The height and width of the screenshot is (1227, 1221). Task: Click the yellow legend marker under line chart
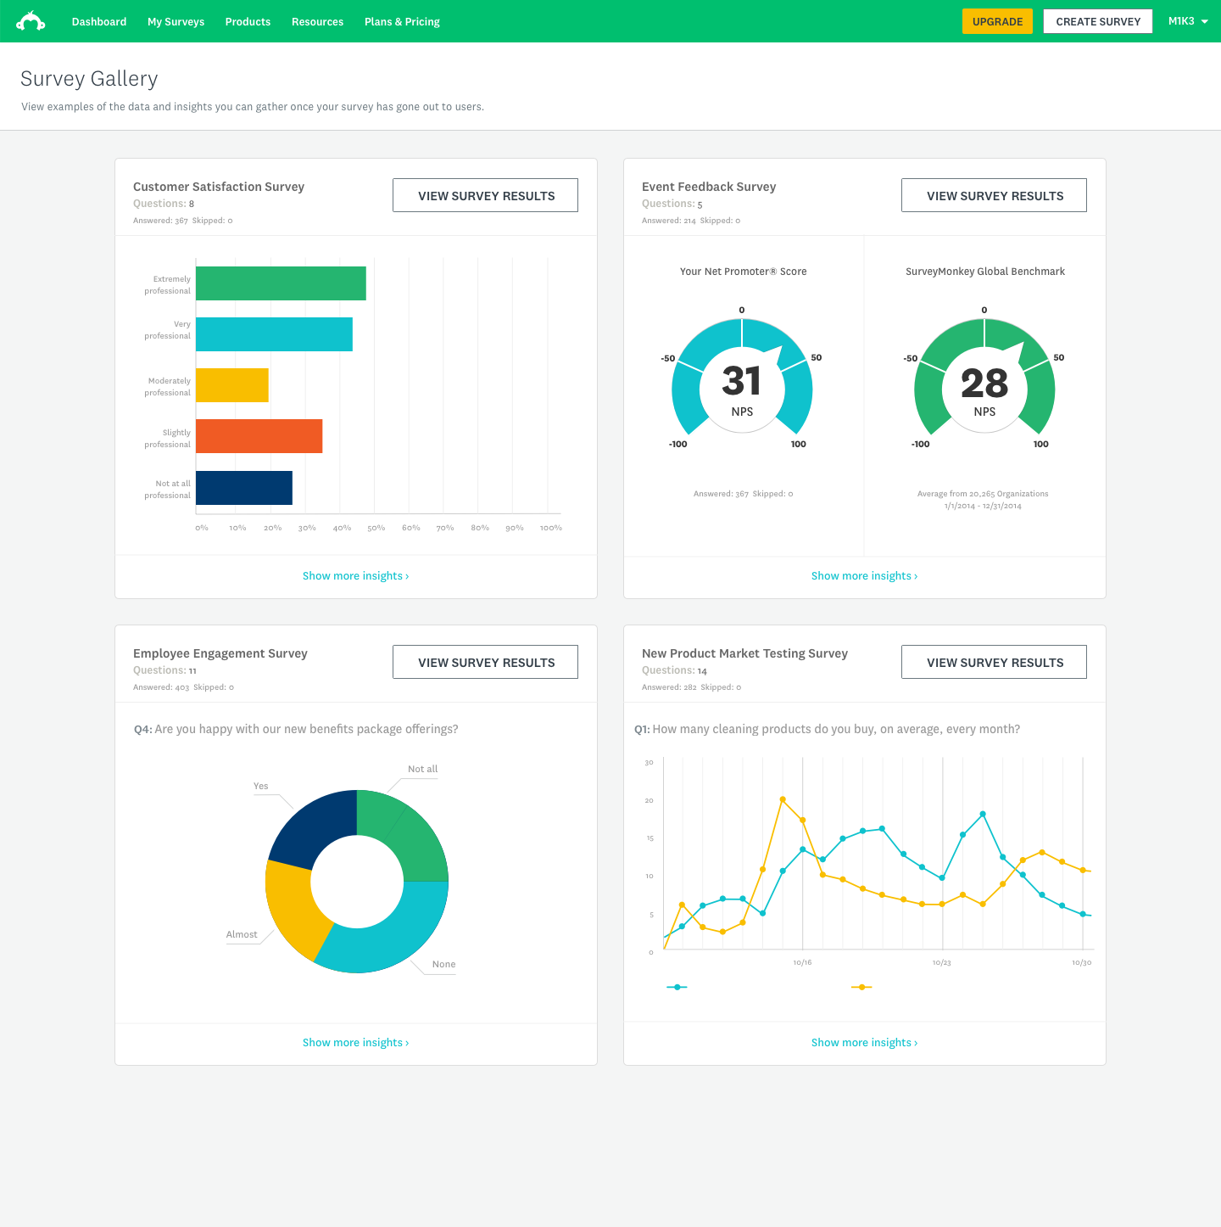tap(861, 987)
